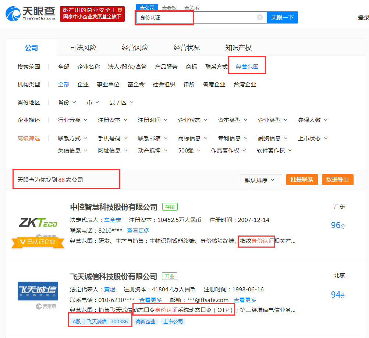Viewport: 369px width, 338px height.
Task: Click the 已认证企业 certified badge
Action: [x=38, y=242]
